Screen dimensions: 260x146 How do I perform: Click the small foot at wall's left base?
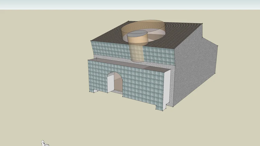click(95, 91)
